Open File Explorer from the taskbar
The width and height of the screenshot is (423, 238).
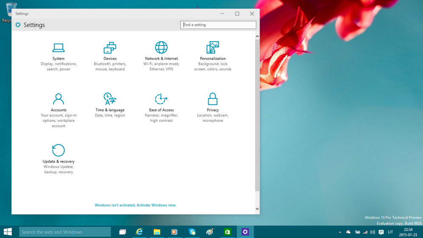tap(157, 232)
